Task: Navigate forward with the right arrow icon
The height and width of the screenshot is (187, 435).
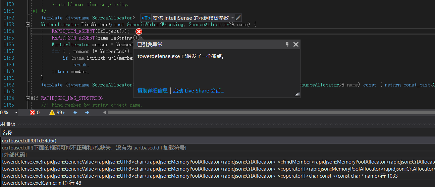Action: click(87, 113)
